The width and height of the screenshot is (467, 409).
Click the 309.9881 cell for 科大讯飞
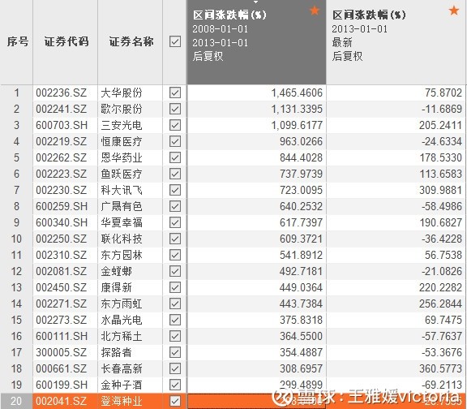[x=440, y=190]
